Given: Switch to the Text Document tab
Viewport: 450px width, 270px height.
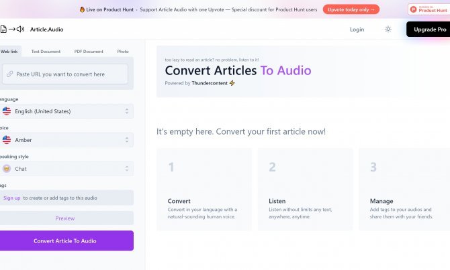Looking at the screenshot, I should point(46,52).
